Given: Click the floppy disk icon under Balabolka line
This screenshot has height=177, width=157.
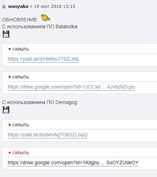Looking at the screenshot, I should (6, 34).
